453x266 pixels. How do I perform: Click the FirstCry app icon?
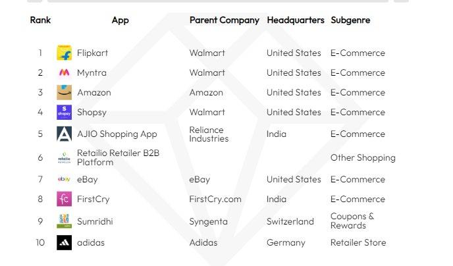64,199
